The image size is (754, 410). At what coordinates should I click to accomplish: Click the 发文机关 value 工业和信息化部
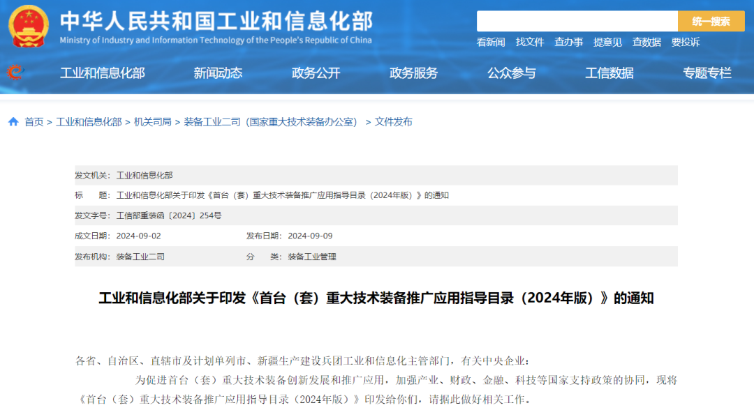click(145, 175)
